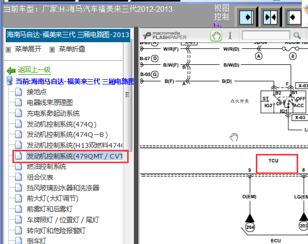Viewport: 308px width, 244px height.
Task: Open 车牌照灯 / 位置灯 / 尾灯 tree item
Action: [x=63, y=220]
